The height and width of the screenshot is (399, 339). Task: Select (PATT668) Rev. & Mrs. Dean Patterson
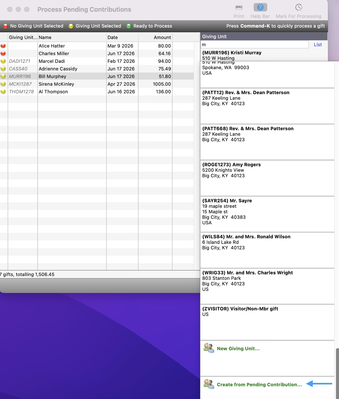pos(267,142)
